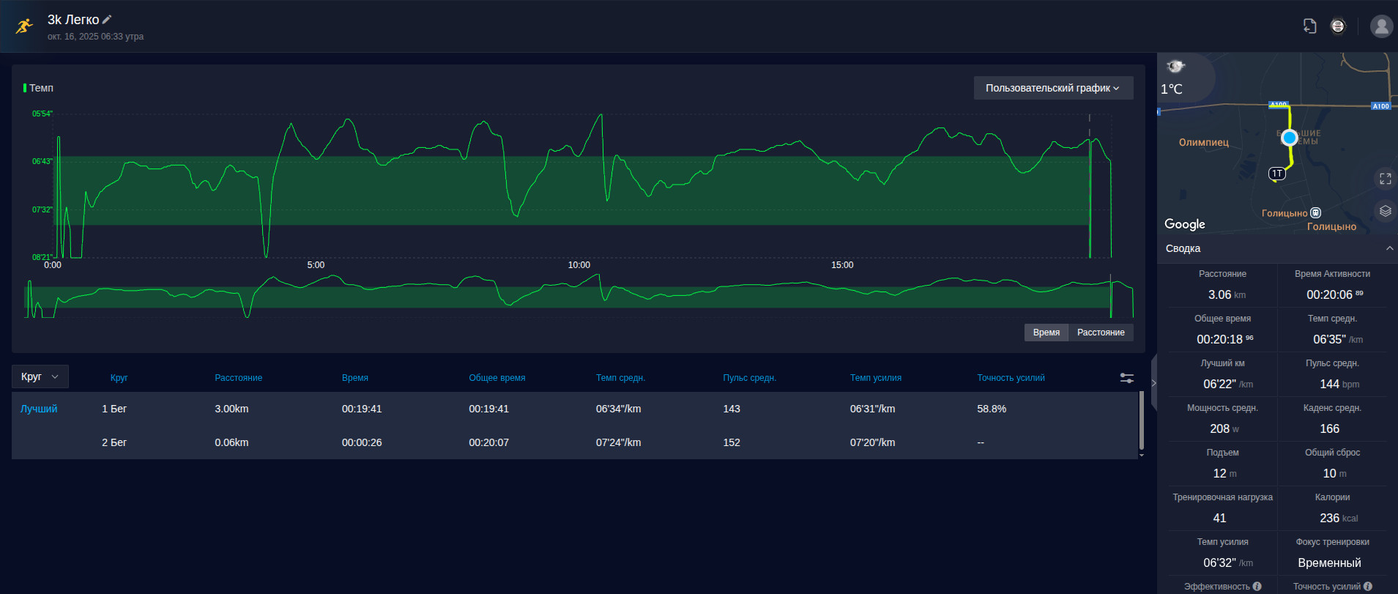Click the Google logo on map
Screen dimensions: 1398x594
(1184, 224)
